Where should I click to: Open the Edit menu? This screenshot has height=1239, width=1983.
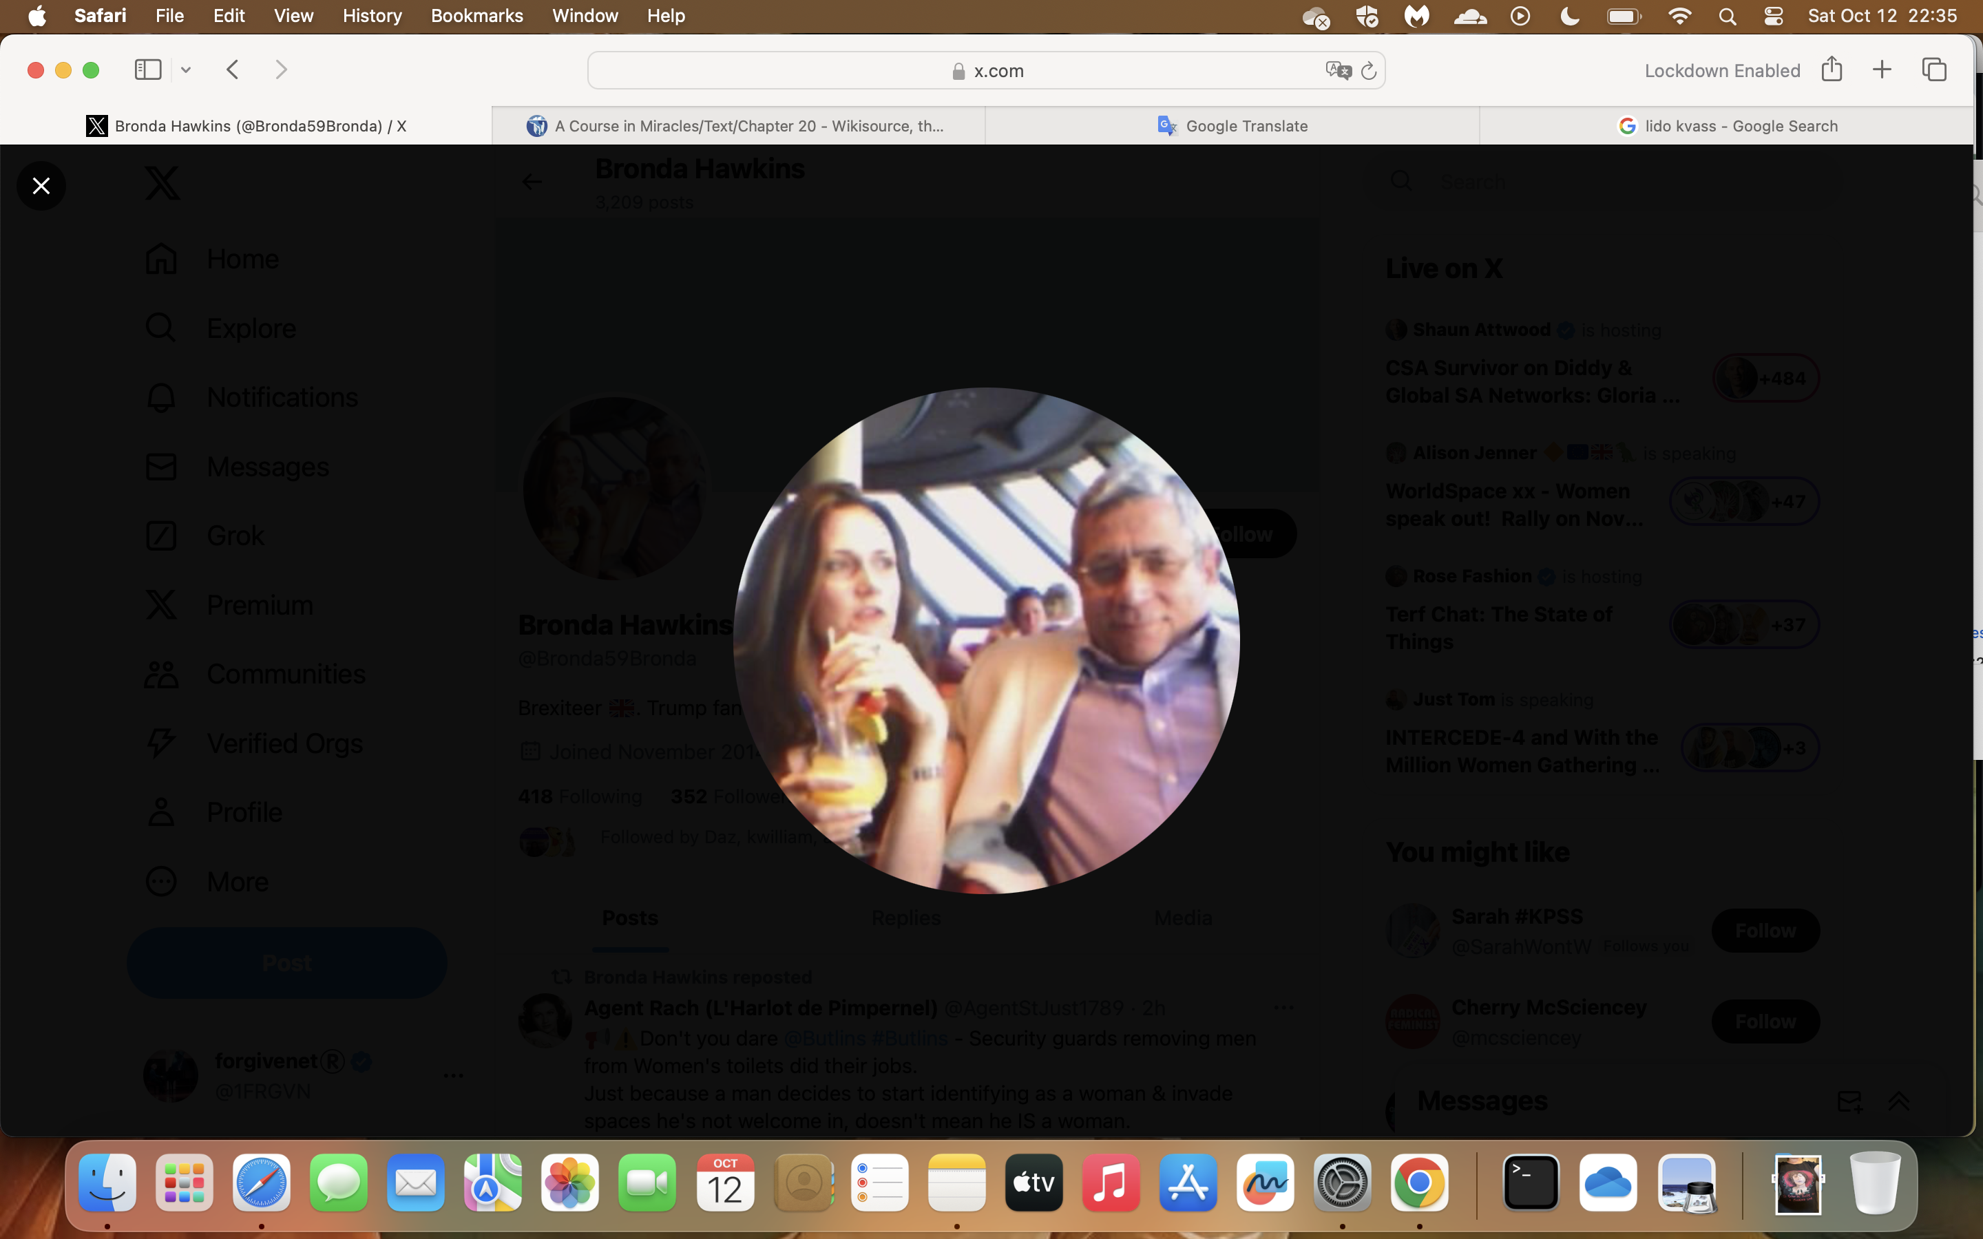tap(229, 16)
